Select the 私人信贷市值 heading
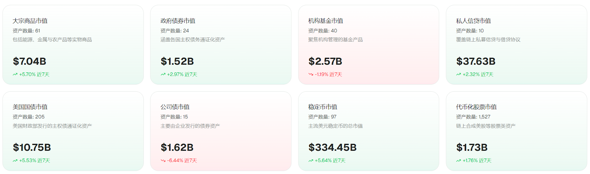 click(473, 21)
